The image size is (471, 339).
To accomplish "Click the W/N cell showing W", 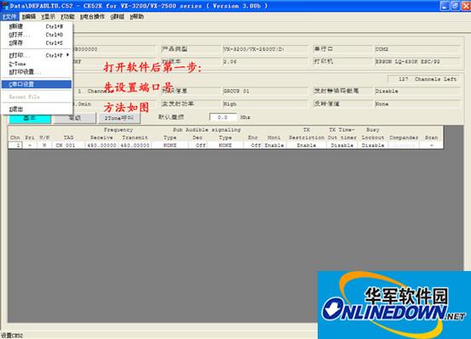I will click(x=44, y=145).
